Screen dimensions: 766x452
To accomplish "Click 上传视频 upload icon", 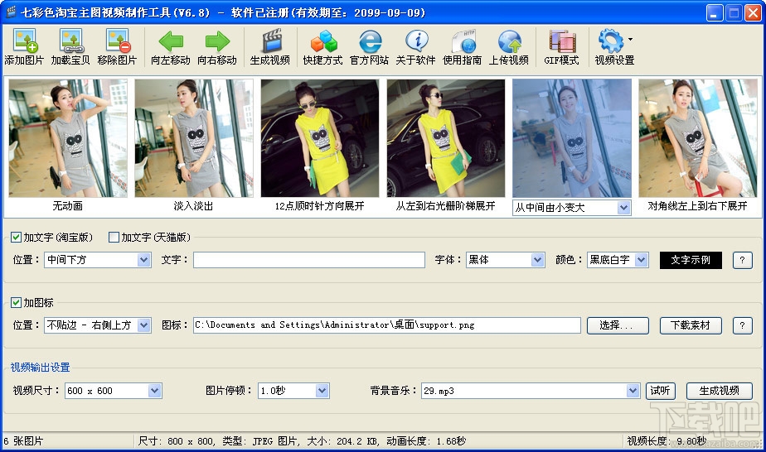I will pos(509,47).
